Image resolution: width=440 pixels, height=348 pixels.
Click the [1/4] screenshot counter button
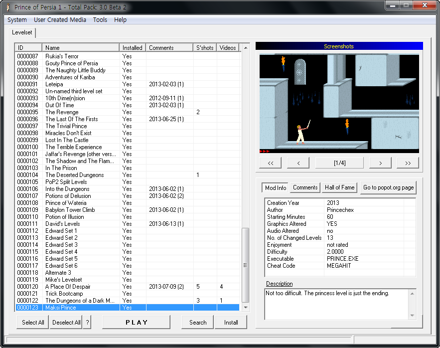point(339,163)
